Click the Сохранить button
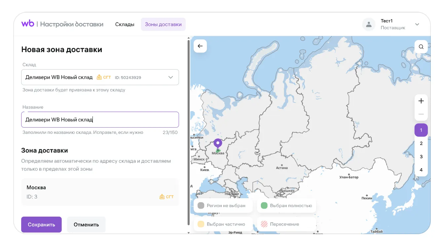The height and width of the screenshot is (246, 444). pyautogui.click(x=41, y=225)
